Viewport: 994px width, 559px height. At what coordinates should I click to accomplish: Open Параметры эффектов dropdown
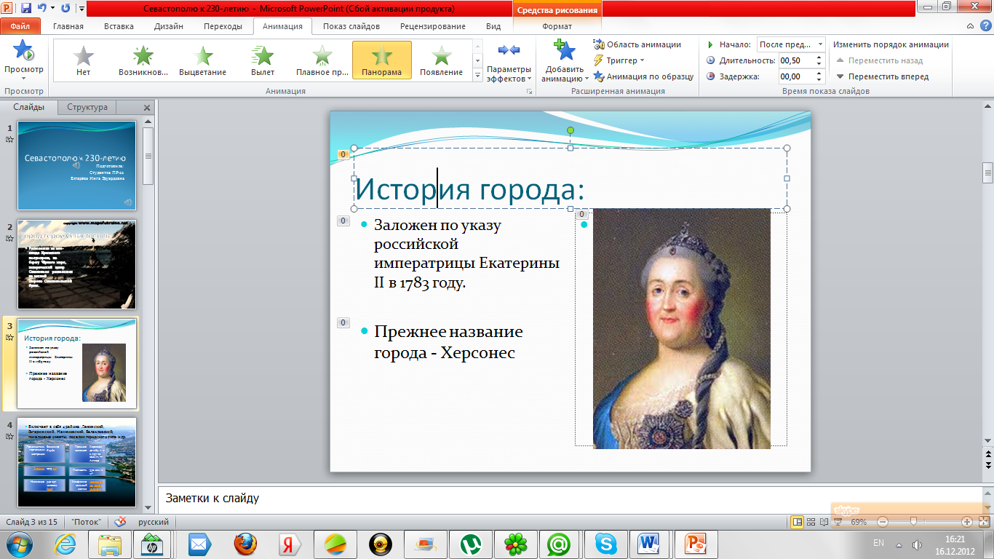pos(509,61)
